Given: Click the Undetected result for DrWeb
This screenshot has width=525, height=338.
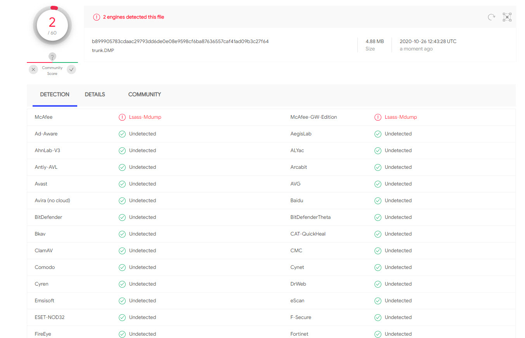Looking at the screenshot, I should point(399,284).
